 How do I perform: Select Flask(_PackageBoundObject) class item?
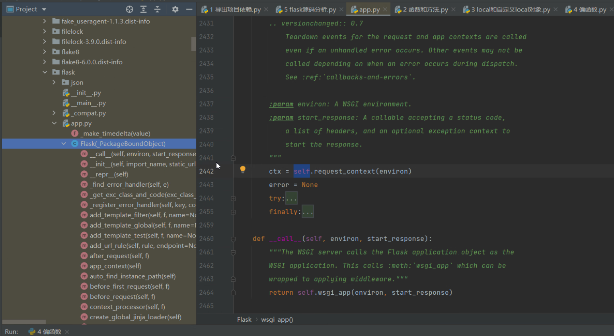point(119,144)
